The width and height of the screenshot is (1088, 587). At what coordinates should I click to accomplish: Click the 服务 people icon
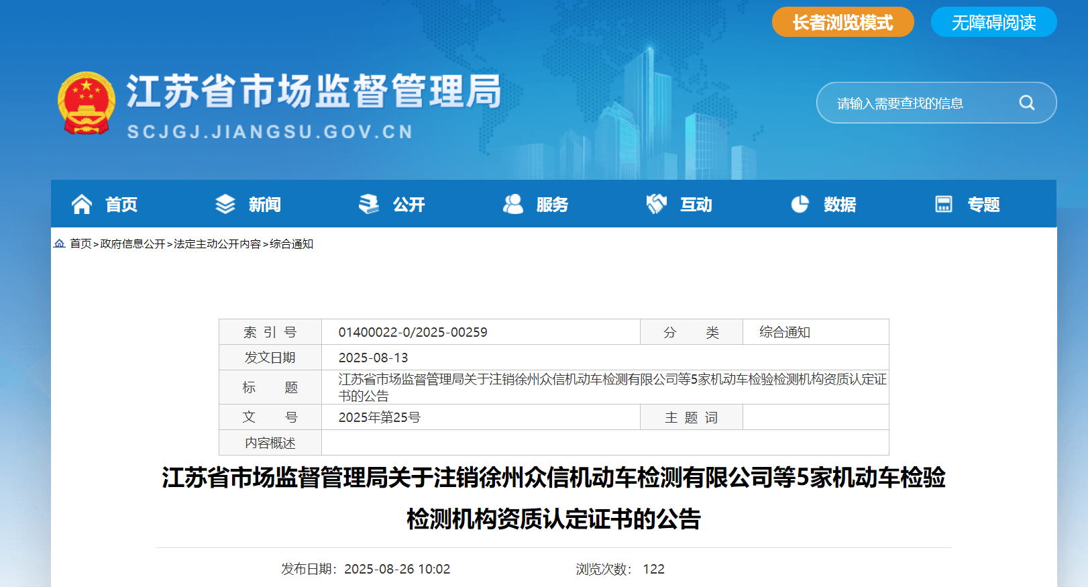tap(513, 204)
